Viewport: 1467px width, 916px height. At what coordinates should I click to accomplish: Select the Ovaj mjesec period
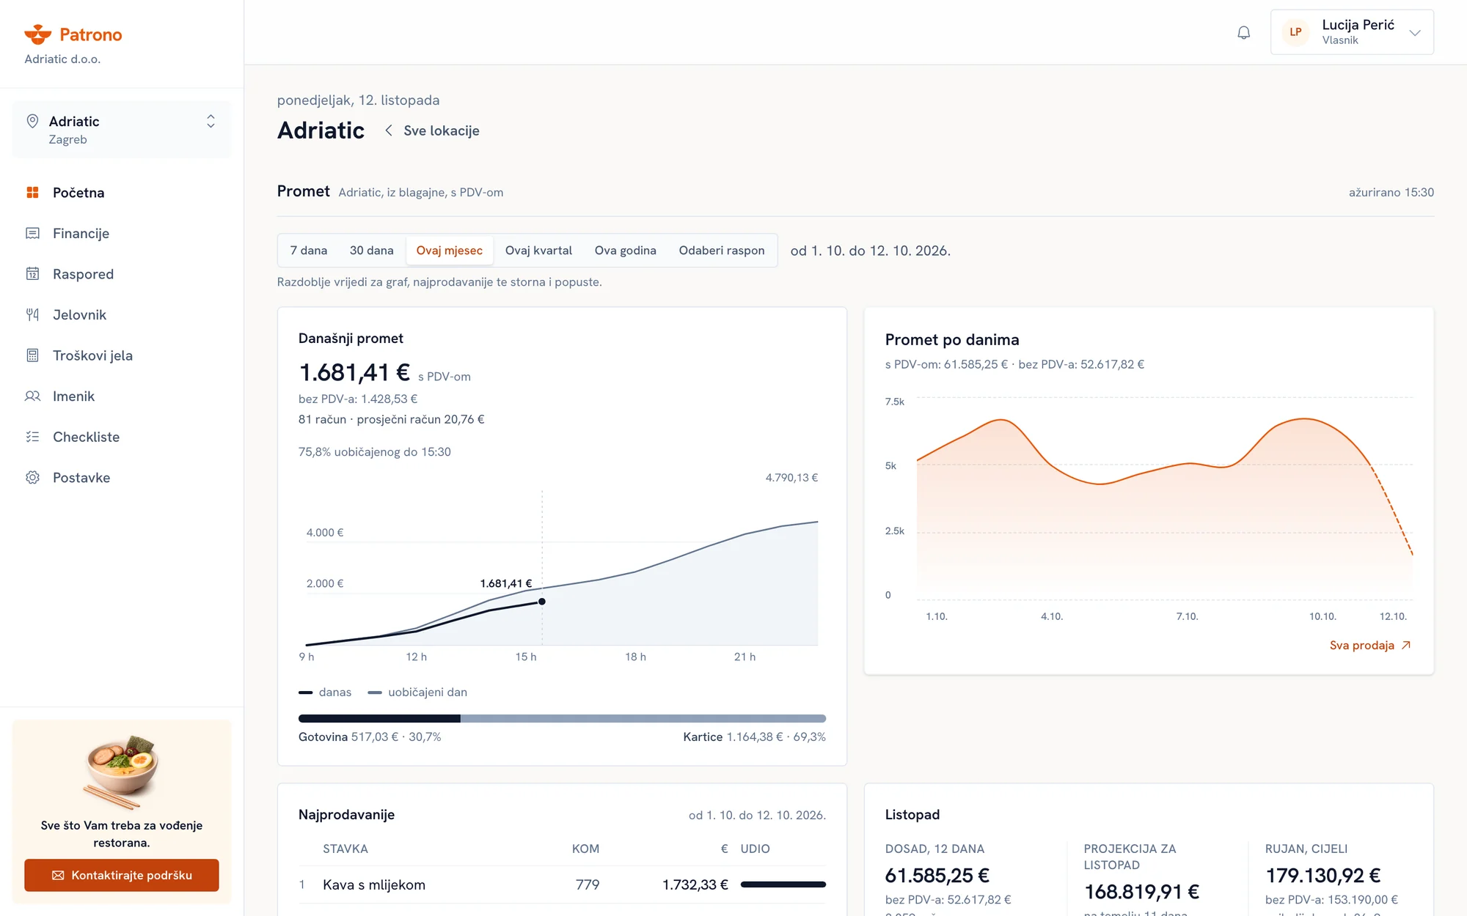(450, 251)
